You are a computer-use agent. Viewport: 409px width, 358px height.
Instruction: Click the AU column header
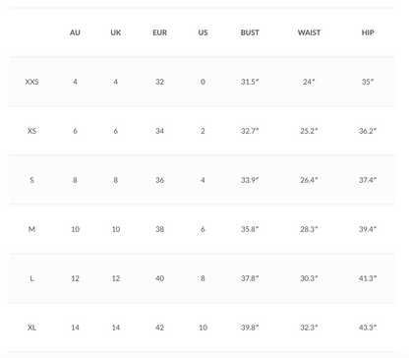tap(75, 32)
